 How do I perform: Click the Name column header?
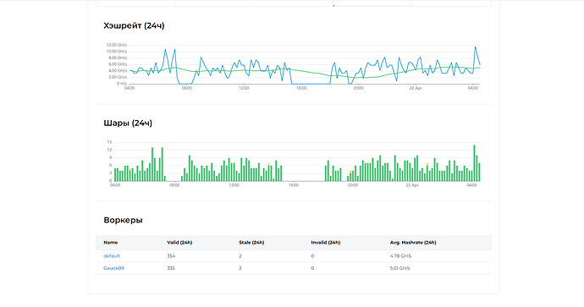[x=111, y=243]
